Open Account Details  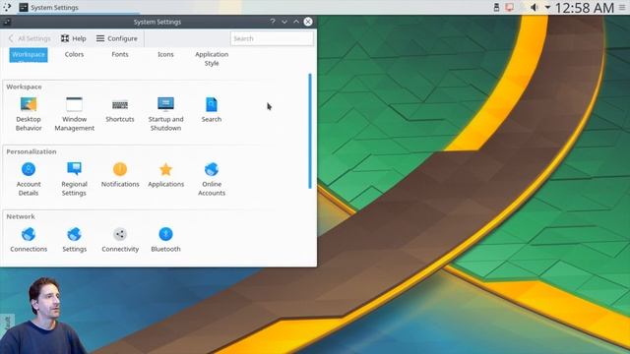click(x=29, y=179)
